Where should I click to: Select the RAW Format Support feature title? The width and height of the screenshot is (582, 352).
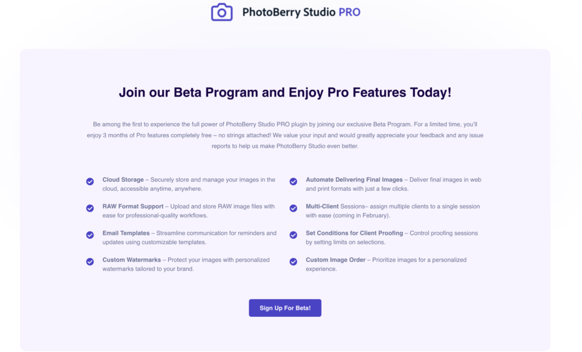pyautogui.click(x=133, y=207)
